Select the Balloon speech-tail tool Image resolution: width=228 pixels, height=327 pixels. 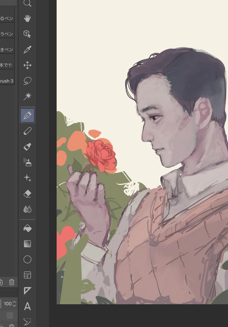tap(27, 322)
